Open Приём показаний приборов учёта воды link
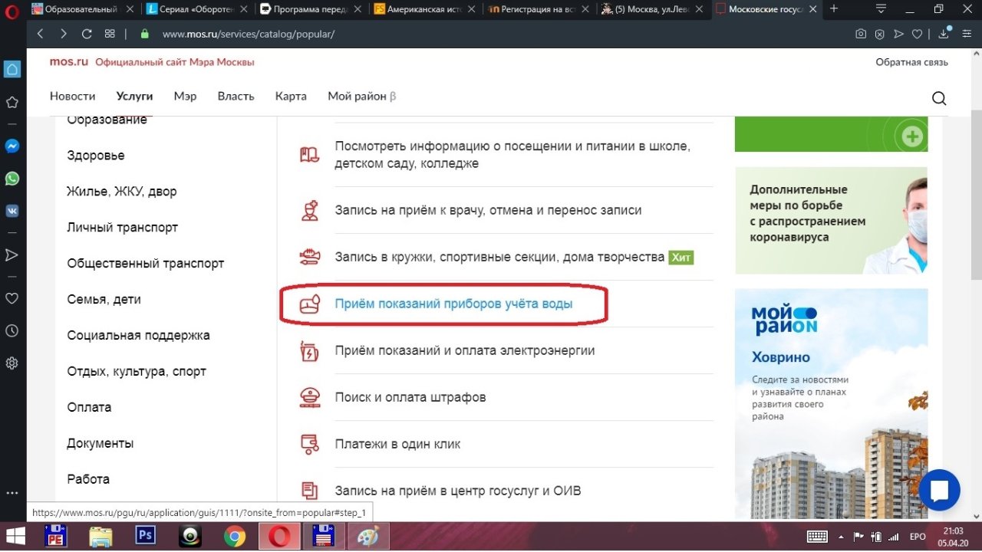Viewport: 982px width, 552px height. coord(453,304)
